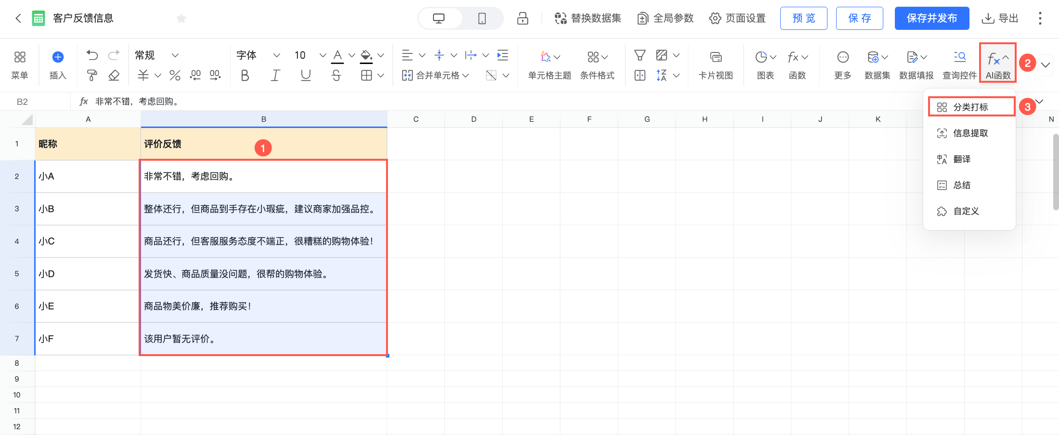Open 条件格式 conditional formatting

coord(597,65)
